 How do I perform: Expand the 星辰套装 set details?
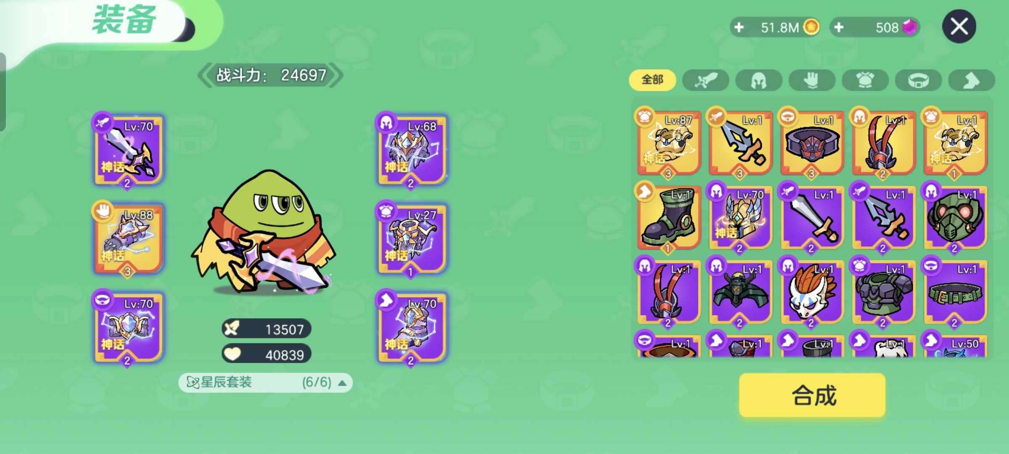pos(265,383)
